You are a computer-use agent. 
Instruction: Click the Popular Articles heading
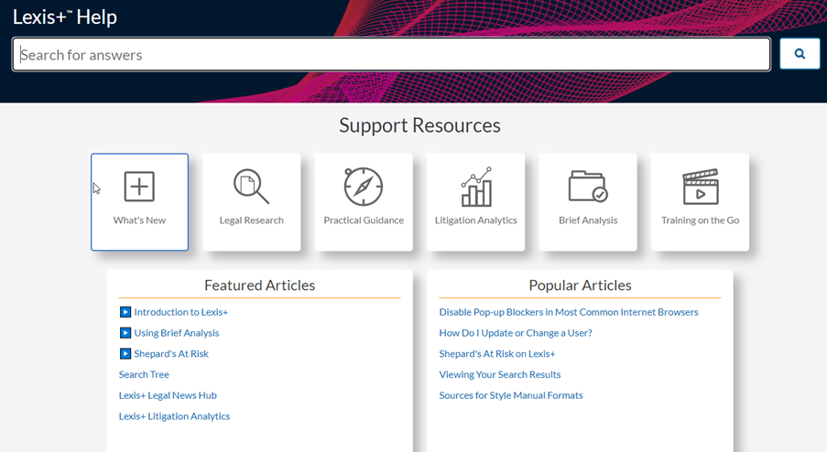point(580,285)
